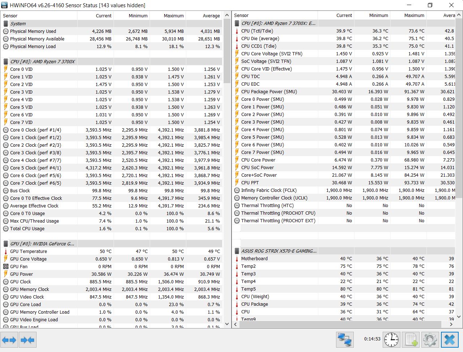463x352 pixels.
Task: Select the Physical Memory Load row
Action: [111, 46]
